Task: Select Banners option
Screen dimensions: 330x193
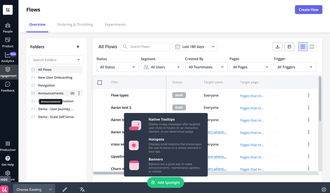Action: (166, 165)
